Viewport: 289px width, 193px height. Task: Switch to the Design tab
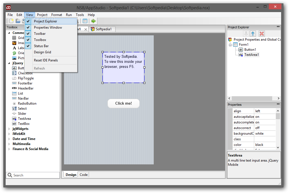[71, 175]
